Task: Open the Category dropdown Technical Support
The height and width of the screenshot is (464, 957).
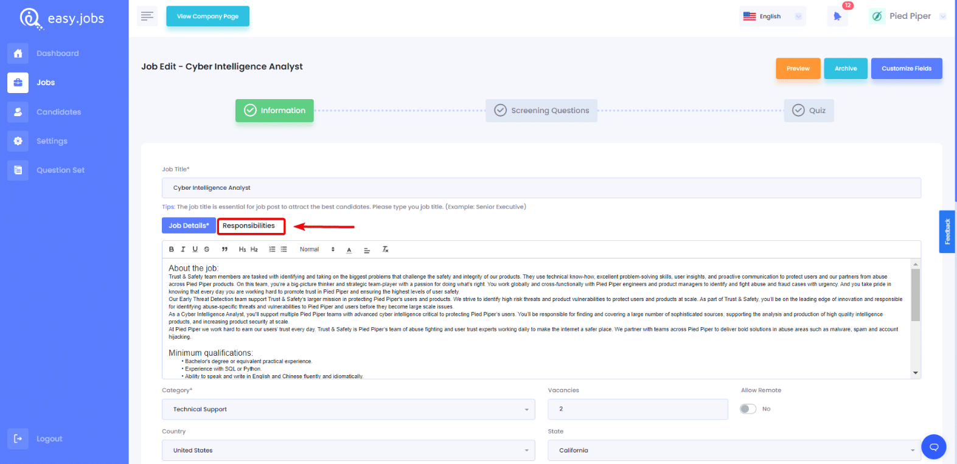Action: [349, 409]
